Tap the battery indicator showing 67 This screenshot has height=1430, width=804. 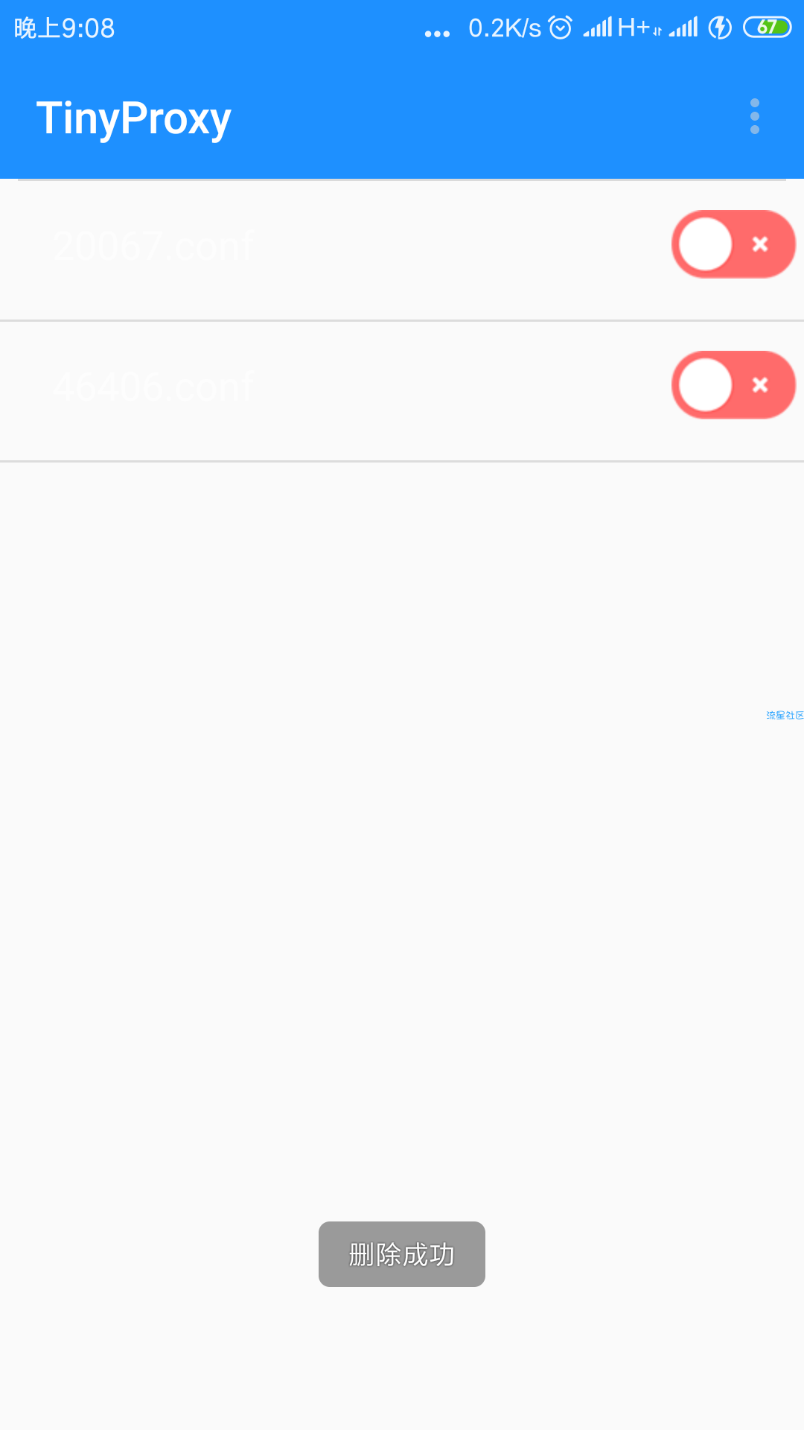(767, 28)
